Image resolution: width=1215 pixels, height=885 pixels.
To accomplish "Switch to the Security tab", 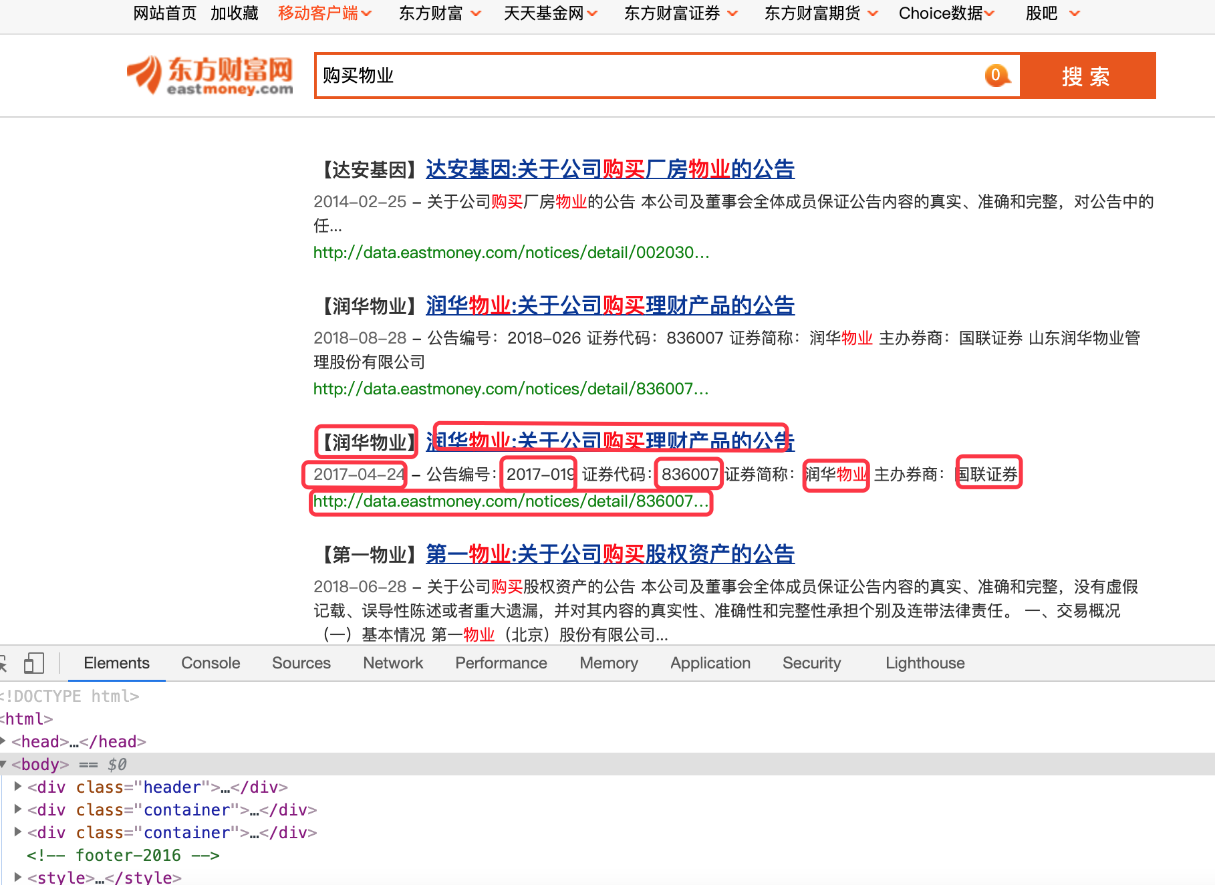I will tap(812, 663).
